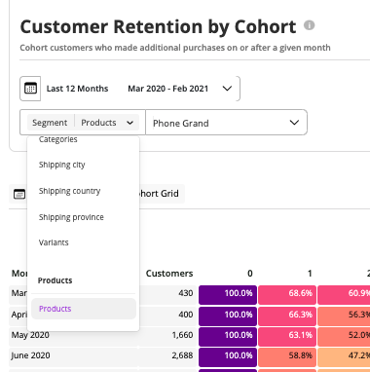The image size is (370, 372).
Task: Open the calendar icon for date range
Action: tap(30, 89)
